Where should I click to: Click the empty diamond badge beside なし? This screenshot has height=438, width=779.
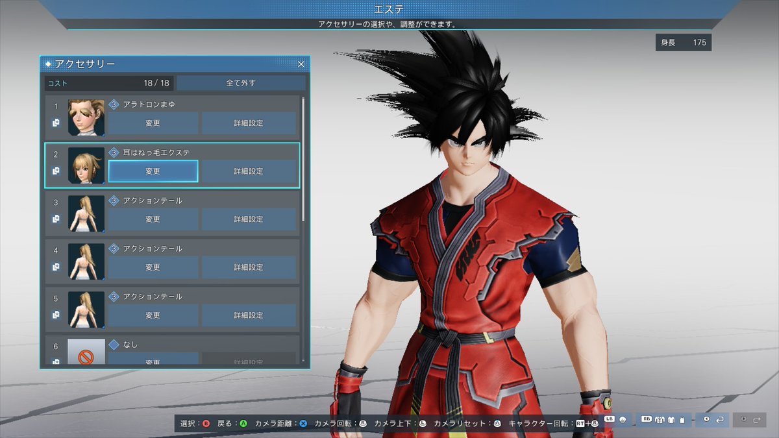click(114, 345)
